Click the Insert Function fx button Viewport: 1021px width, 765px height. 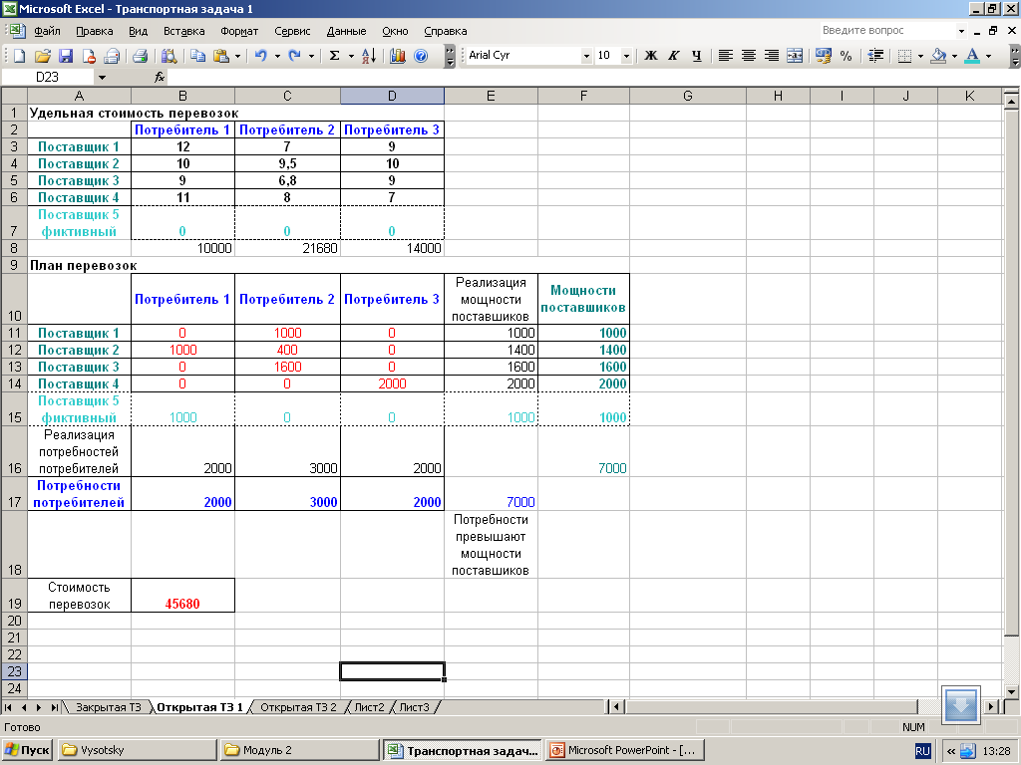coord(160,78)
